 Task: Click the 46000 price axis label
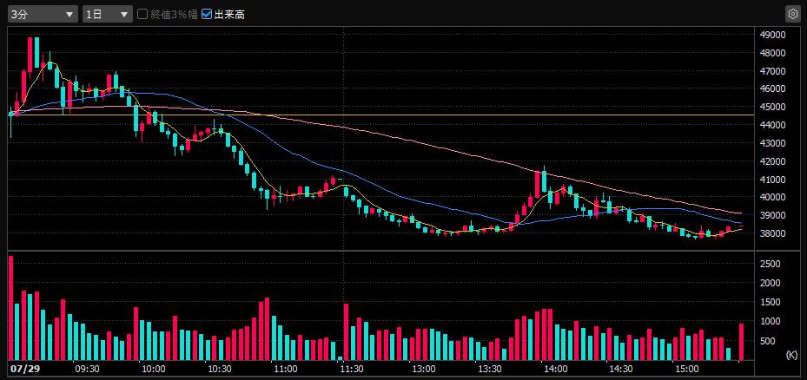(x=772, y=88)
